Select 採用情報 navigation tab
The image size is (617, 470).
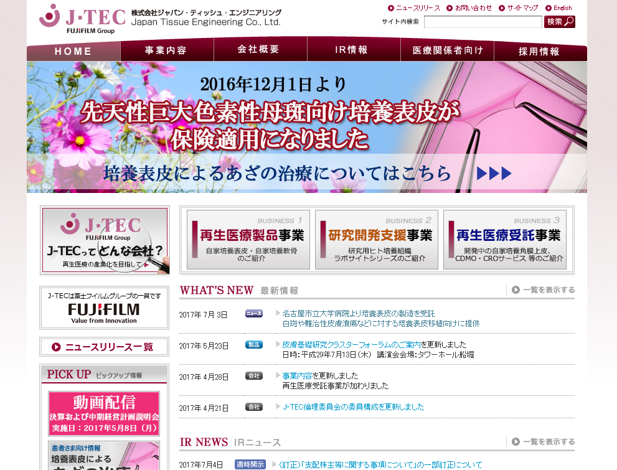[540, 51]
